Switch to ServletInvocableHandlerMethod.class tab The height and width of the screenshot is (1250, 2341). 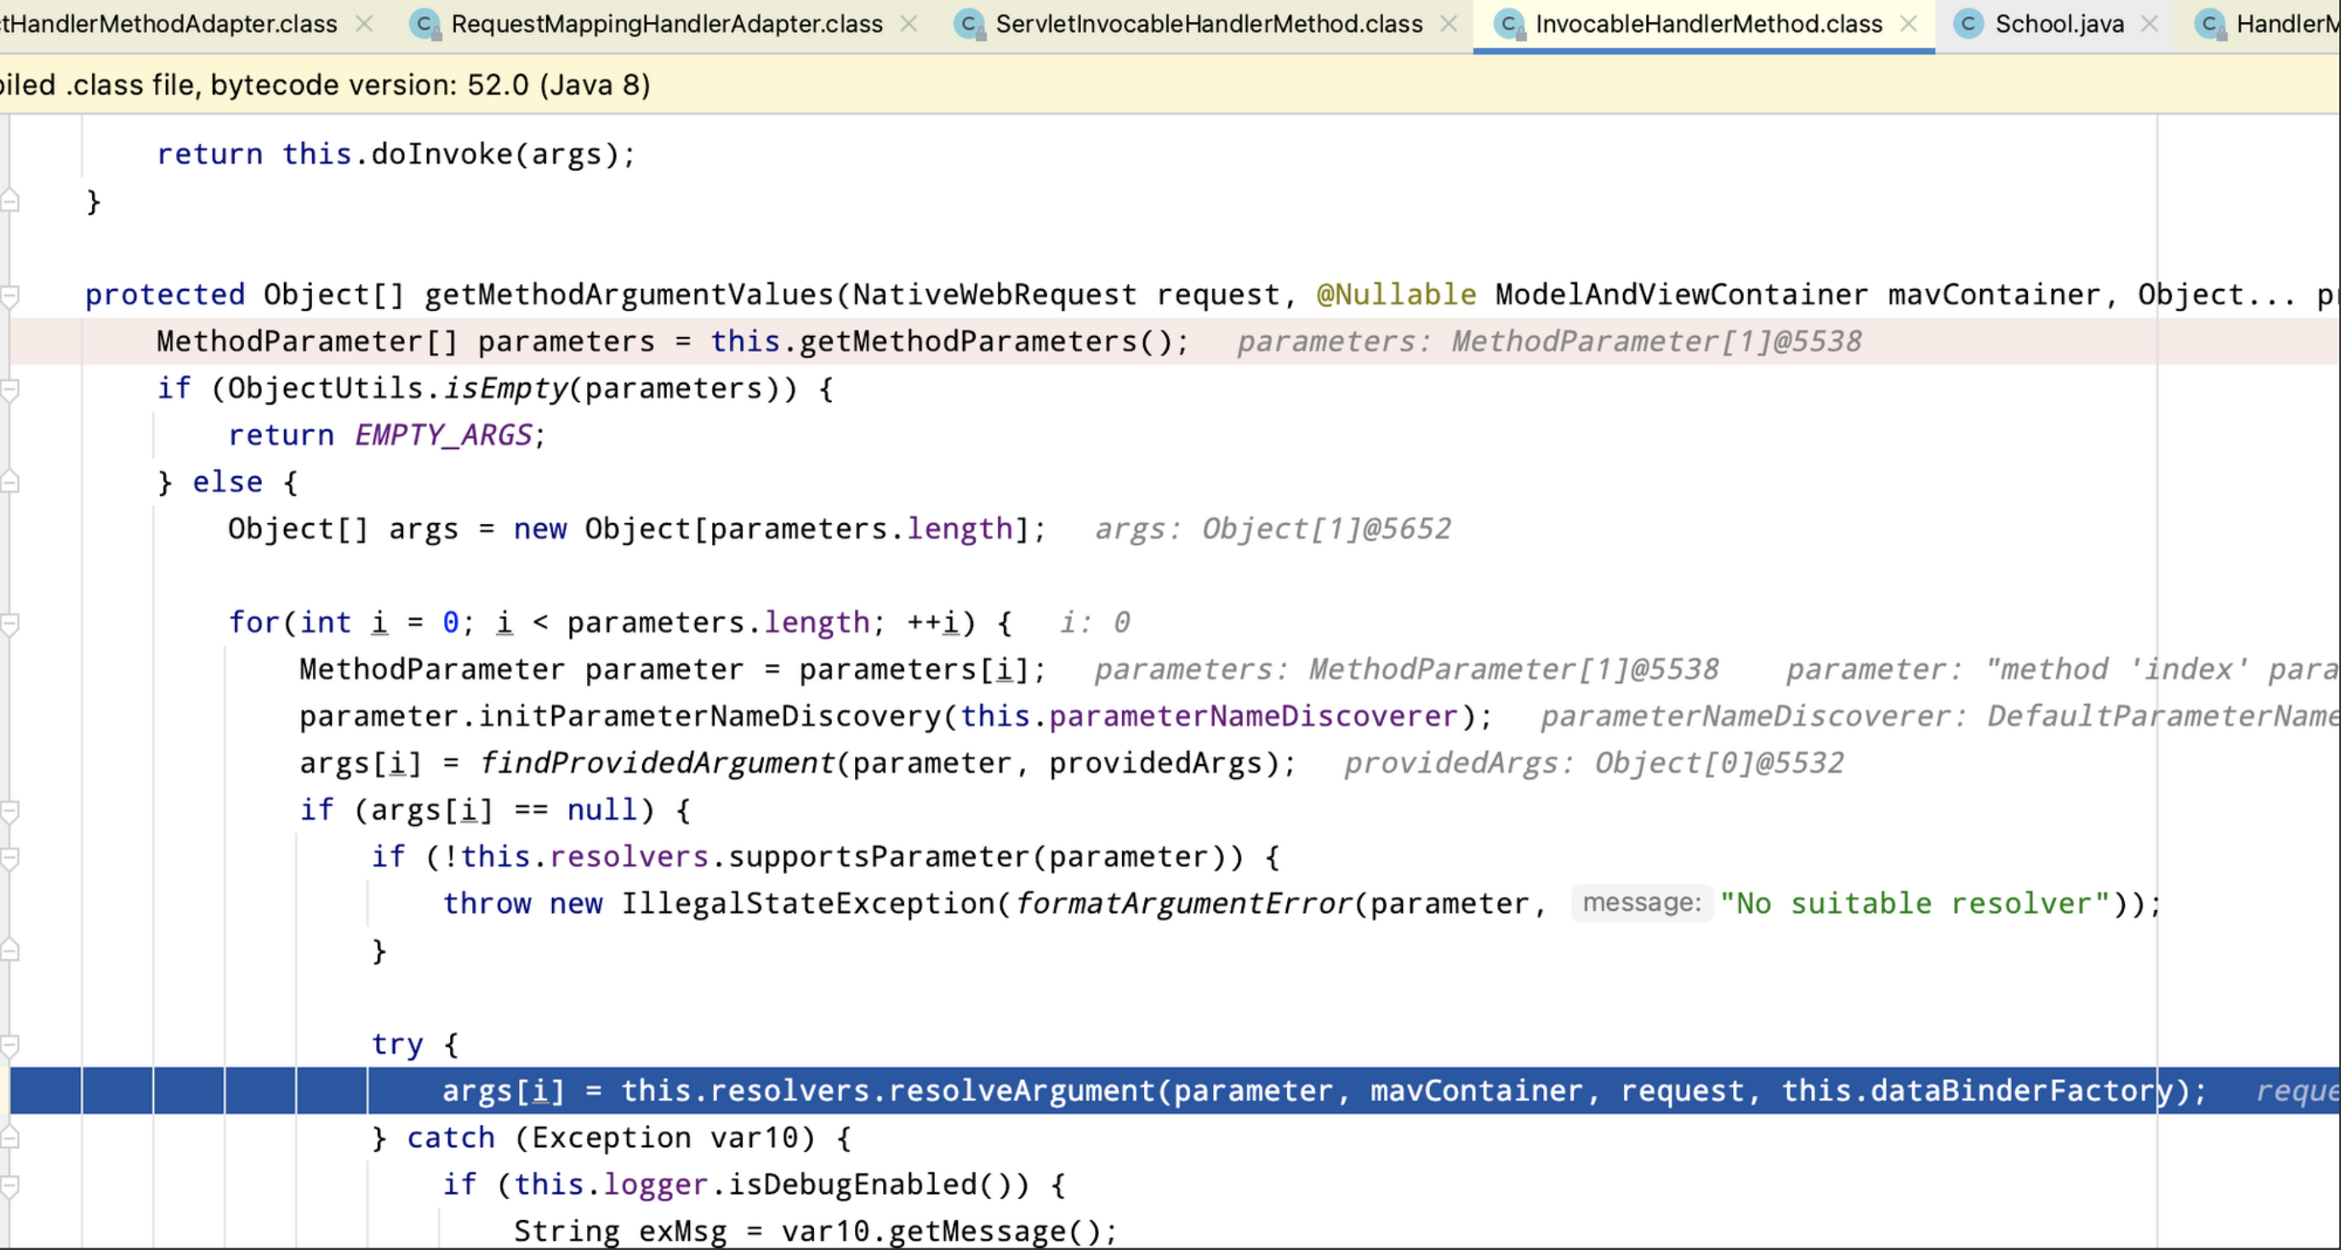(x=1209, y=24)
